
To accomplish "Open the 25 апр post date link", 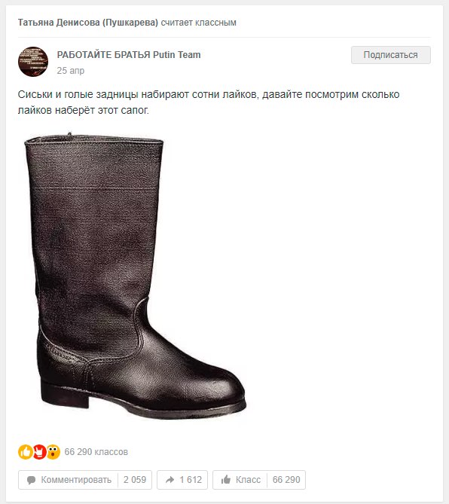I will pos(71,70).
